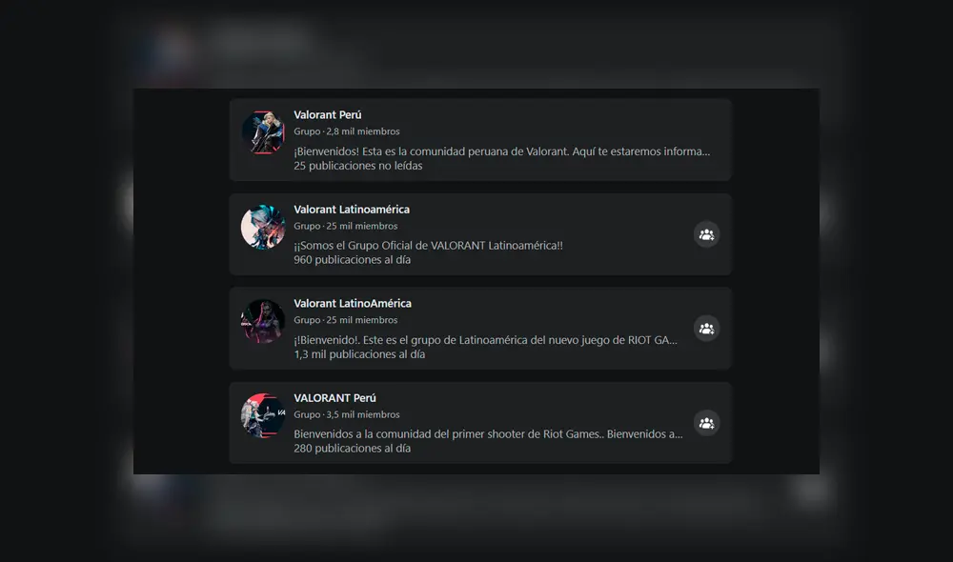The width and height of the screenshot is (953, 562).
Task: Click 960 publicaciones al día text
Action: coord(352,260)
